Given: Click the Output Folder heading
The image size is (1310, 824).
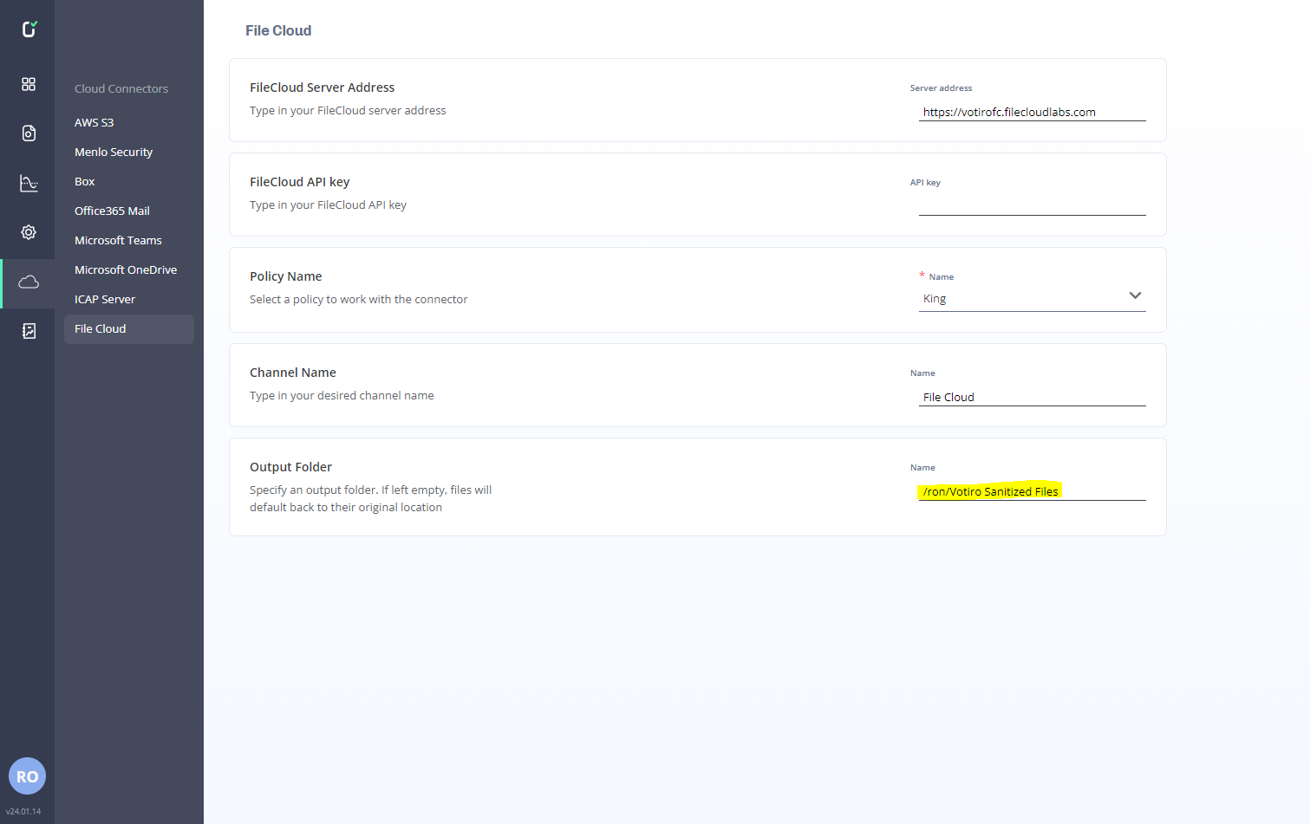Looking at the screenshot, I should click(x=291, y=467).
